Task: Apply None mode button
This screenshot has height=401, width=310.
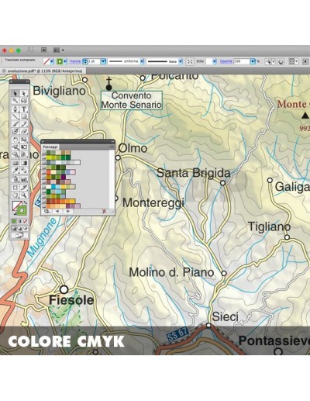Action: click(25, 221)
